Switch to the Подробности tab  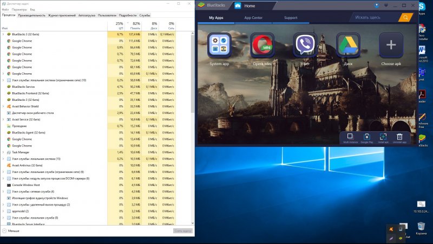[128, 16]
